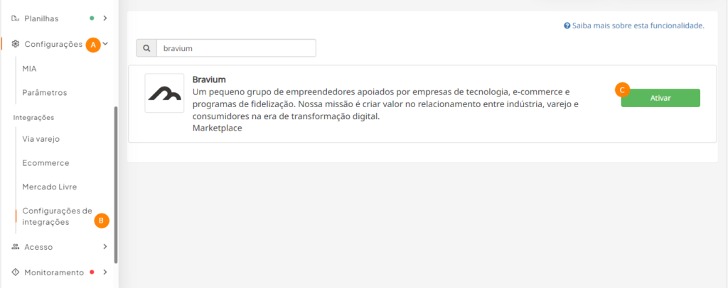Click the sidebar vertical scrollbar
Image resolution: width=728 pixels, height=288 pixels.
pos(116,184)
